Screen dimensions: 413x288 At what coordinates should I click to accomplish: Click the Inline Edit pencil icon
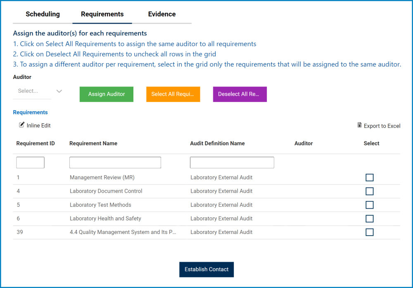click(x=21, y=125)
